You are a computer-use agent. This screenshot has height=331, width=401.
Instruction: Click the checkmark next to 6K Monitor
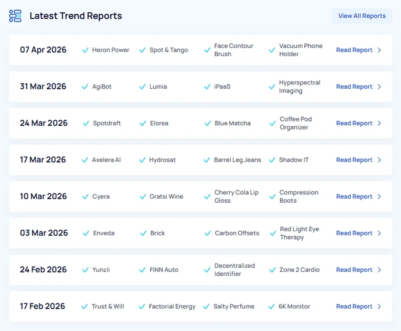coord(271,306)
